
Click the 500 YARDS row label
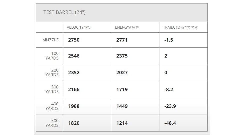click(x=52, y=123)
